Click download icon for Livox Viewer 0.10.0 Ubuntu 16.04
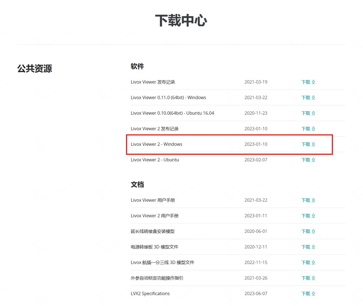The width and height of the screenshot is (363, 306). pos(313,113)
